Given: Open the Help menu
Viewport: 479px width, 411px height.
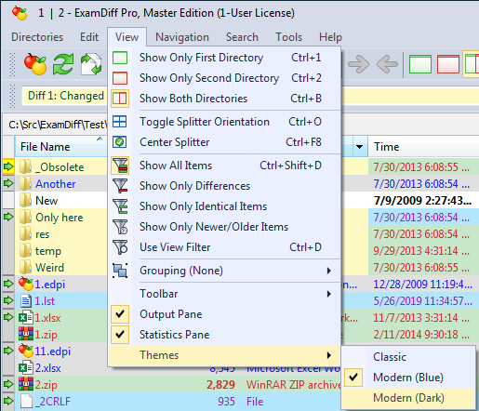Looking at the screenshot, I should tap(330, 37).
